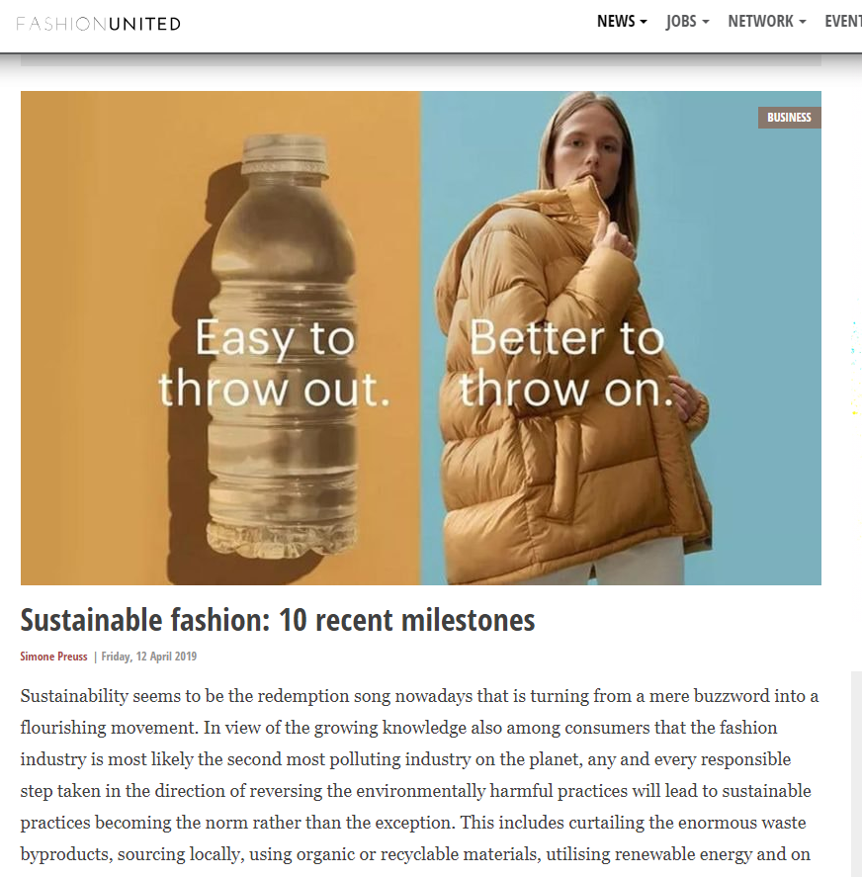Click the 'Easy to throw out.' caption
Viewport: 862px width, 877px height.
[x=275, y=363]
